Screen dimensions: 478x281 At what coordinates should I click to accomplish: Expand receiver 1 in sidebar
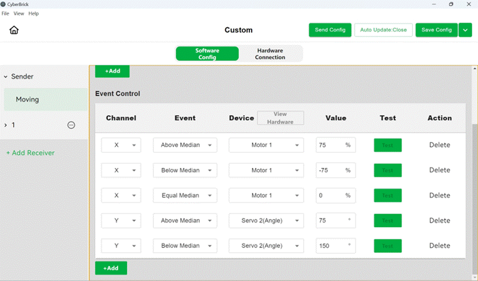pyautogui.click(x=6, y=125)
